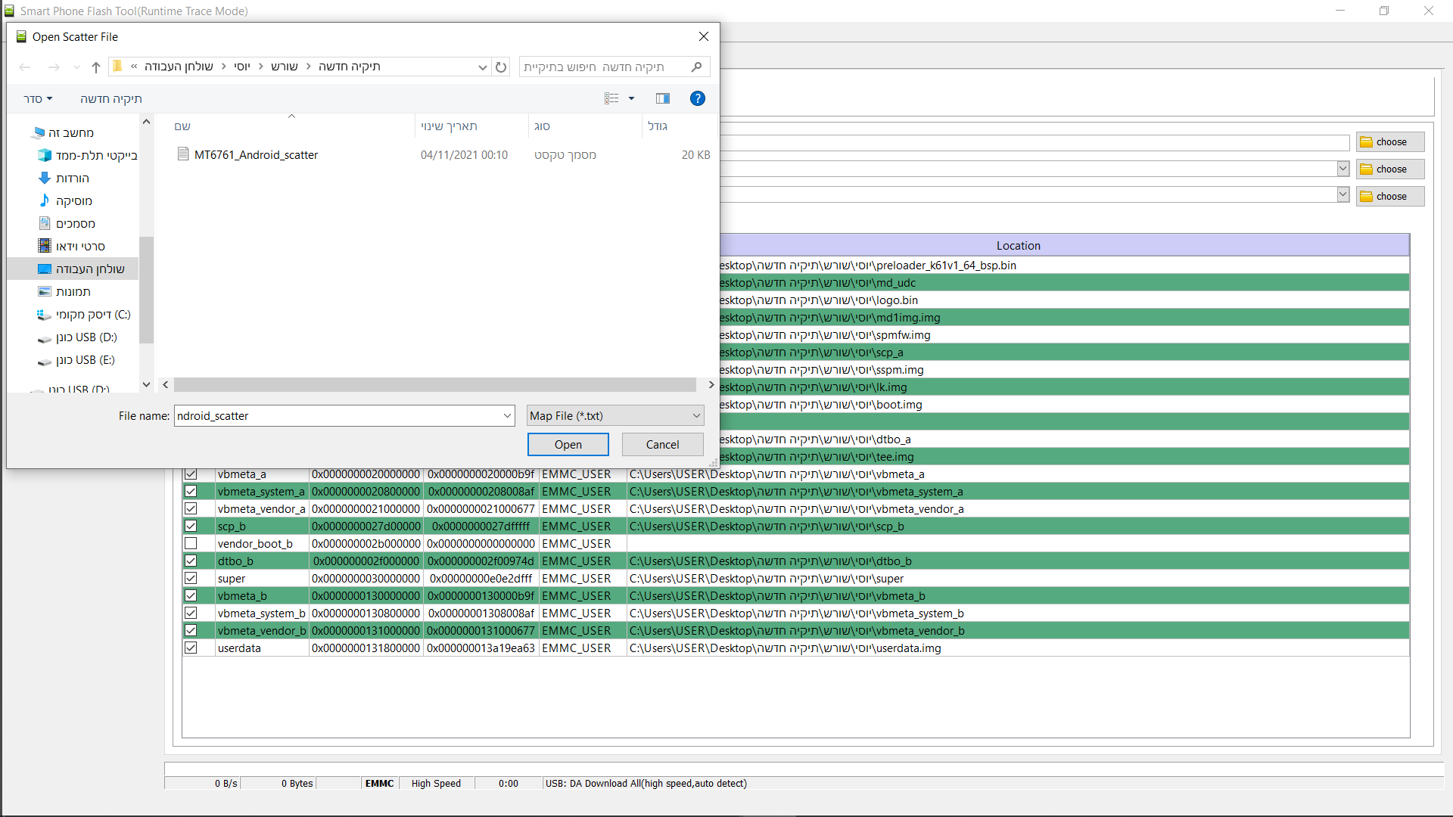Uncheck the userdata partition row

click(x=191, y=648)
